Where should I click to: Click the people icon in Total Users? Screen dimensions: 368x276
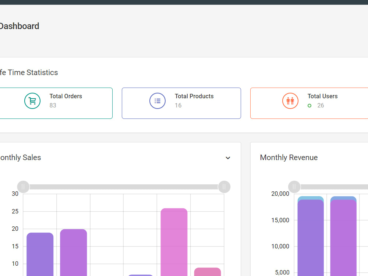click(x=290, y=101)
